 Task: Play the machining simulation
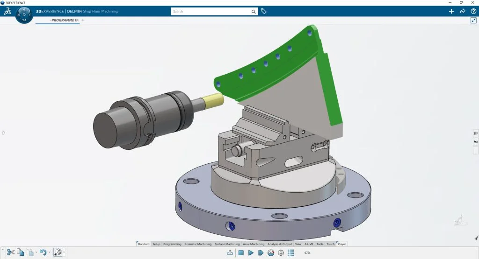click(251, 253)
